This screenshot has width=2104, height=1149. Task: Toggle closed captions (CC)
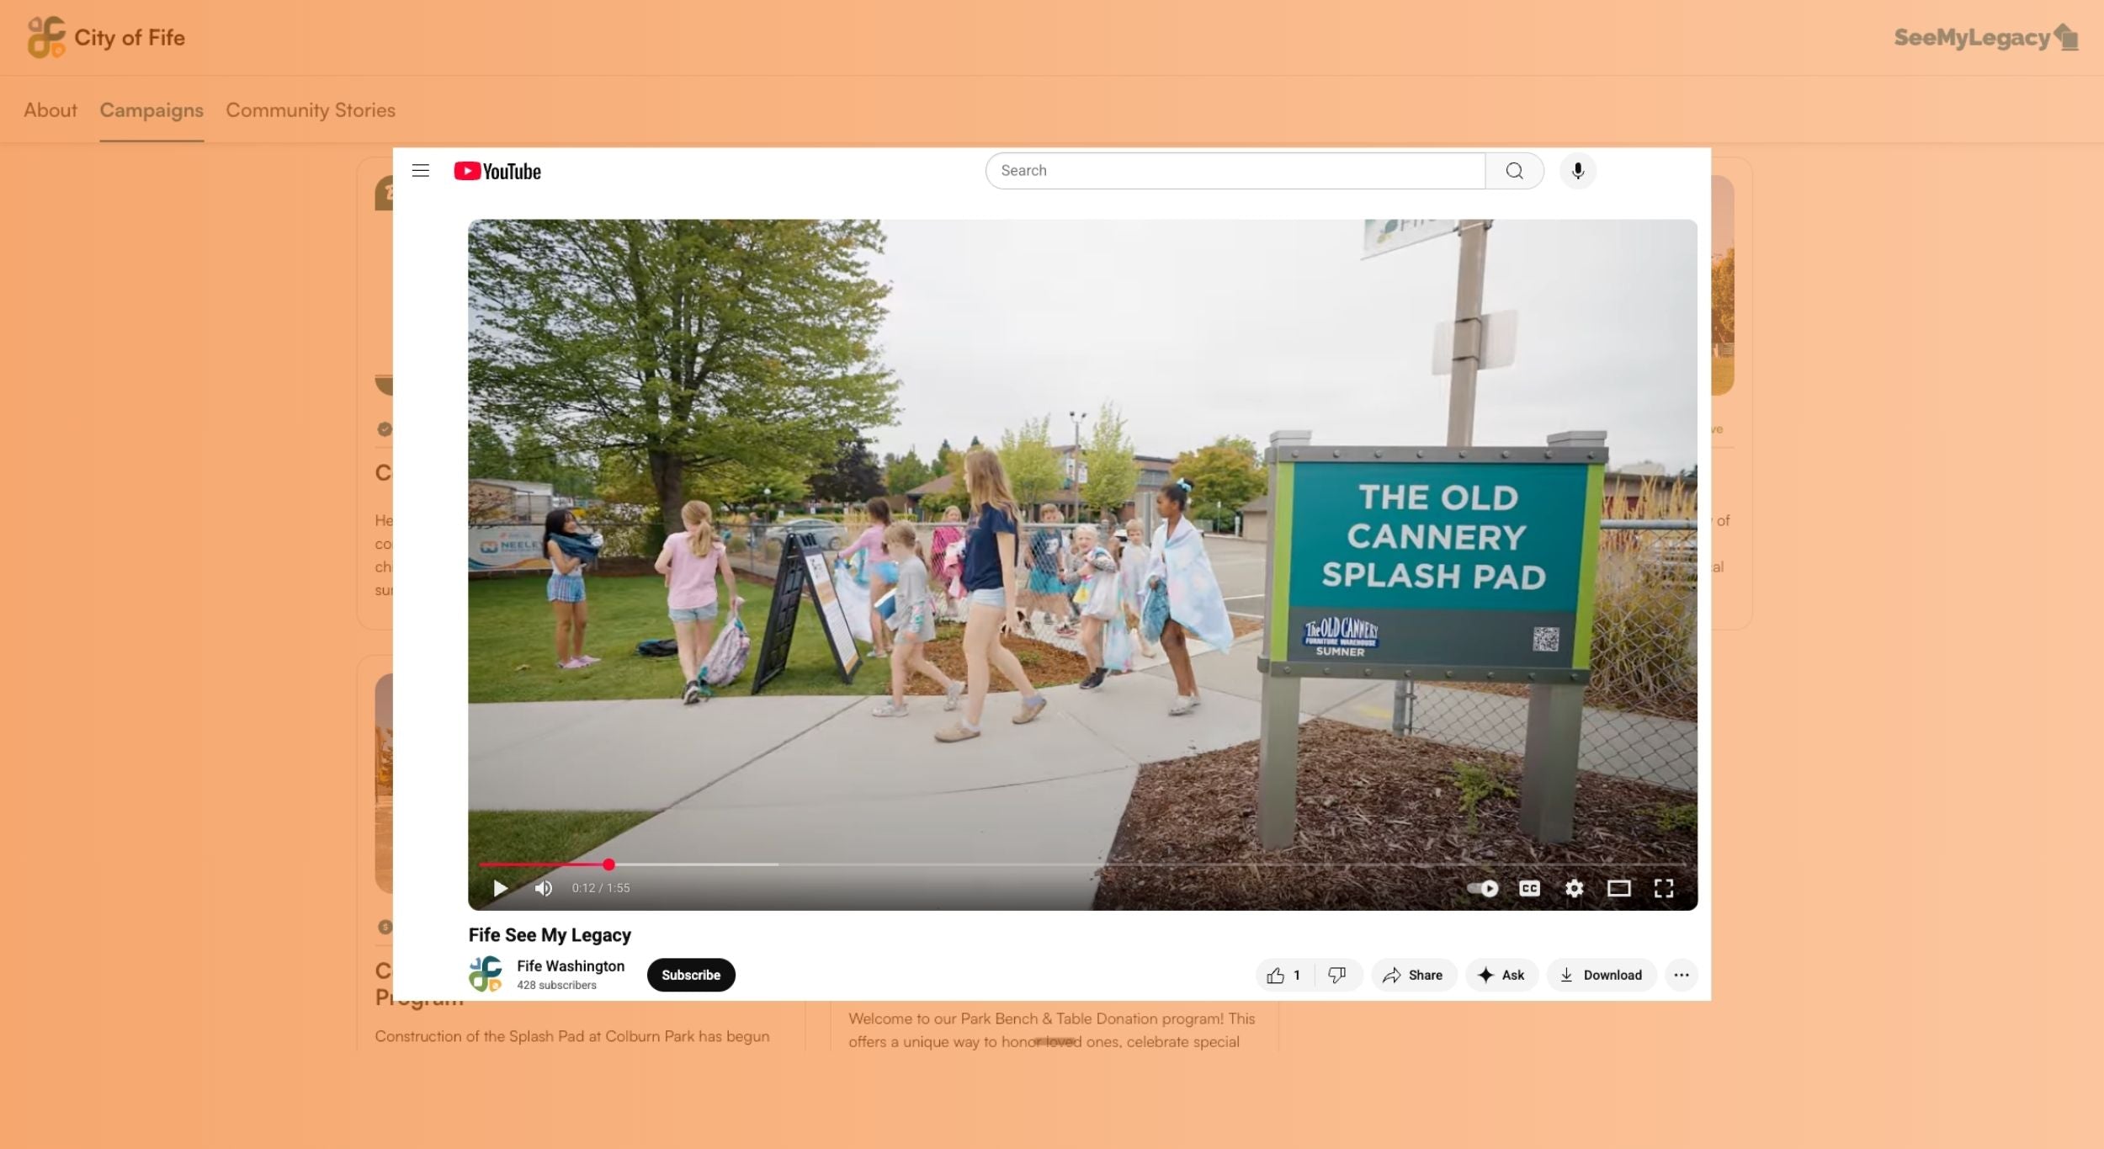[1529, 888]
